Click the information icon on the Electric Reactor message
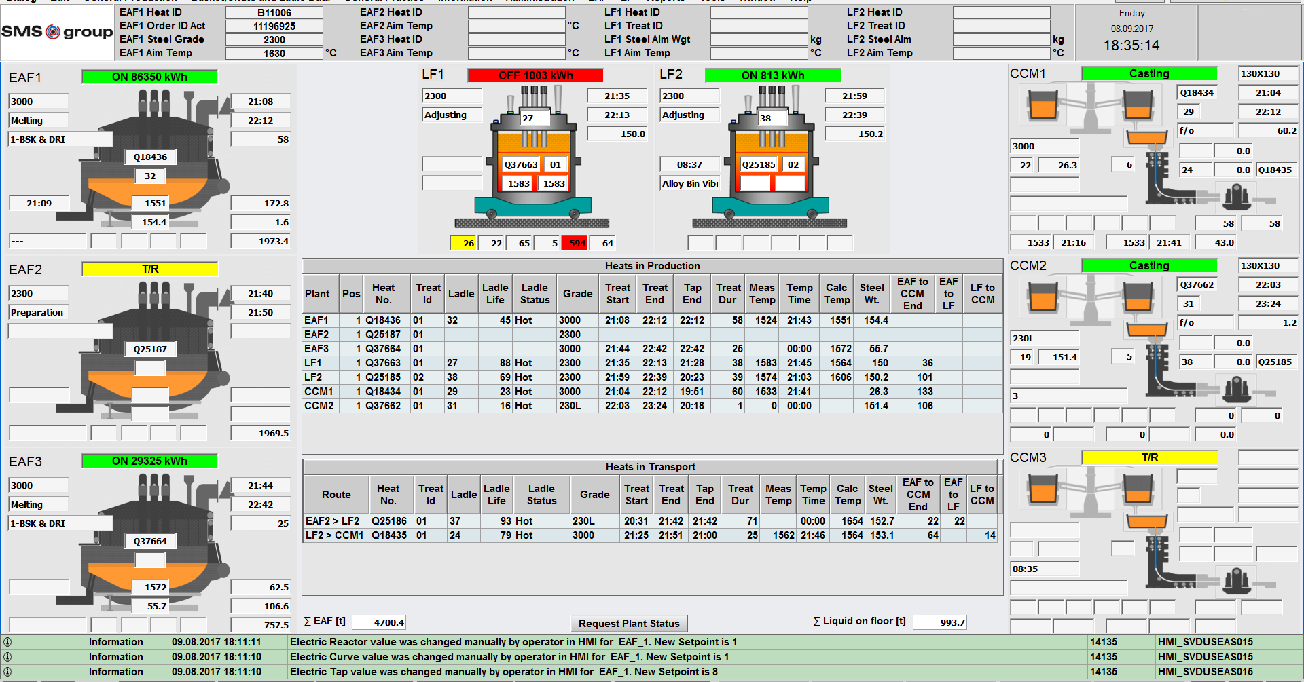The width and height of the screenshot is (1304, 682). coord(7,642)
